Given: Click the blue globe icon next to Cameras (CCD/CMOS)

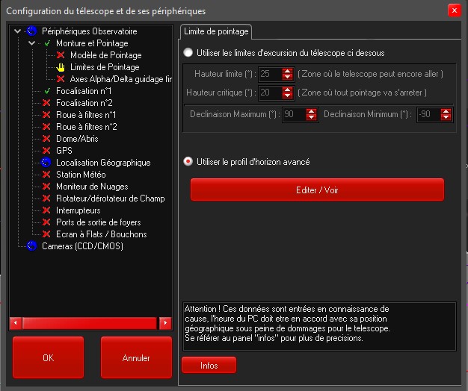Looking at the screenshot, I should point(32,246).
